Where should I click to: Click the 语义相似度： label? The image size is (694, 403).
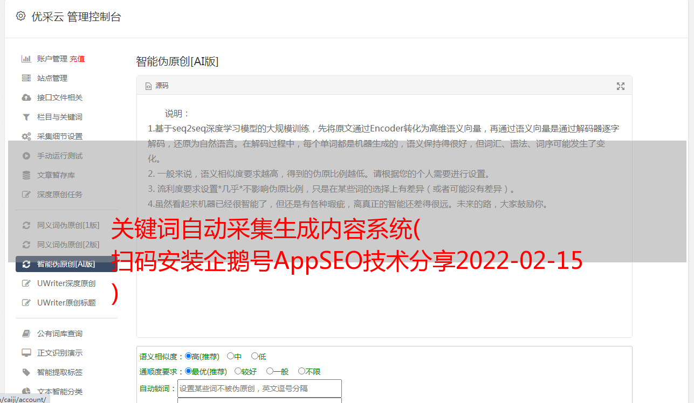click(x=162, y=357)
